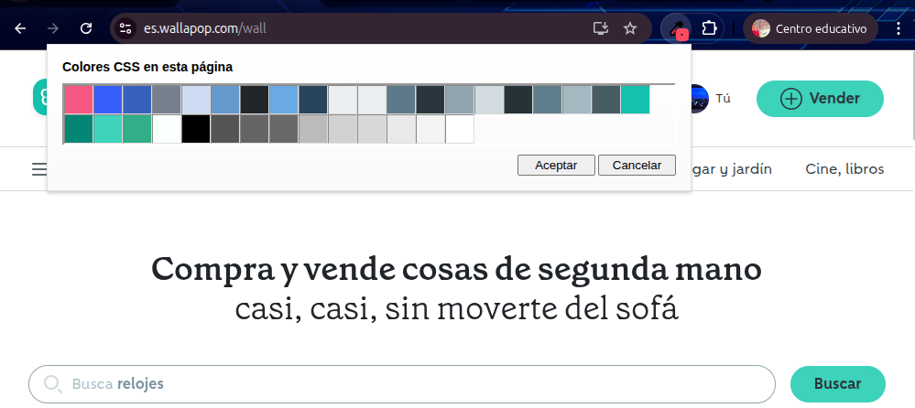
Task: Open the hamburger categories menu
Action: tap(39, 169)
